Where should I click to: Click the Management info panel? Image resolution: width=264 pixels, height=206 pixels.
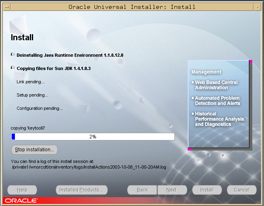(x=218, y=104)
